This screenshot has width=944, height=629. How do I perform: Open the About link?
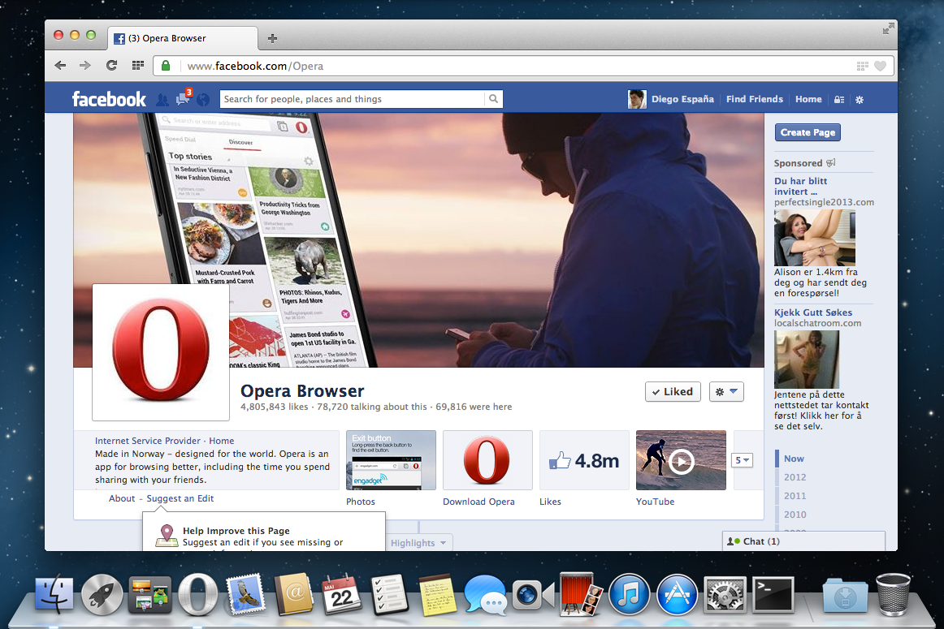122,498
